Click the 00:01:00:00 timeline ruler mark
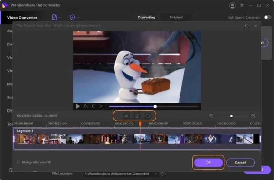The height and width of the screenshot is (180, 274). click(91, 123)
